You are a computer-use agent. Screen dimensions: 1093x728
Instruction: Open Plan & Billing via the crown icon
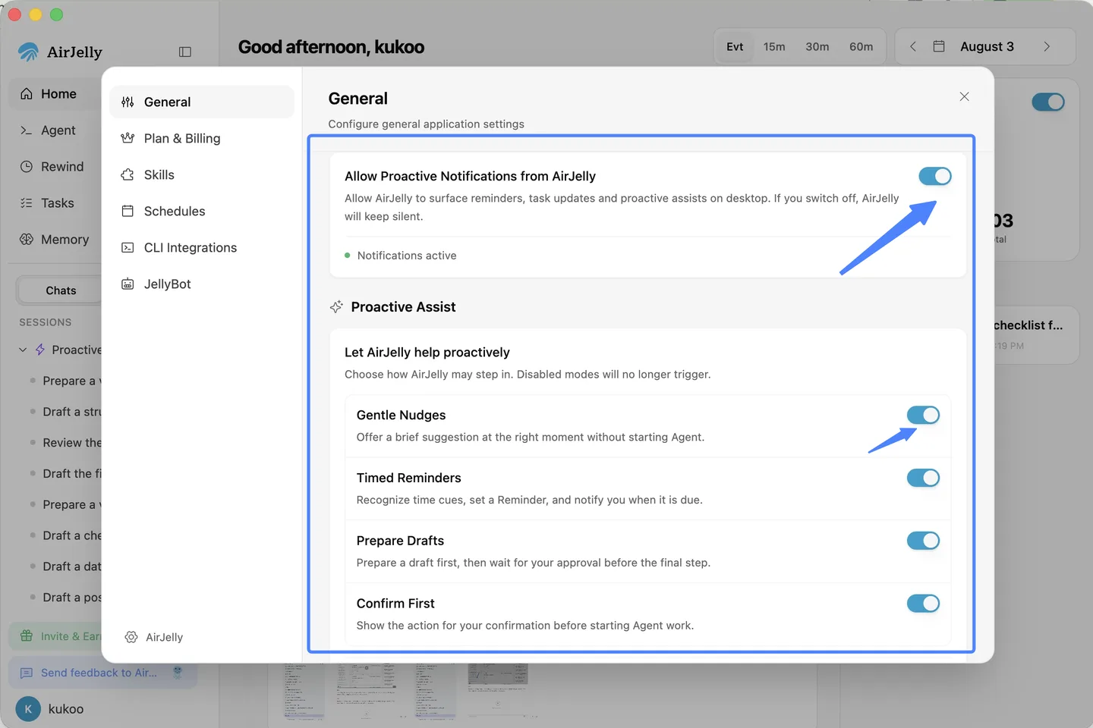coord(128,138)
